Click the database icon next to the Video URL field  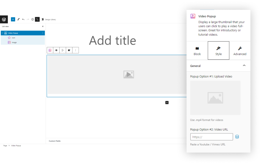coord(237,137)
